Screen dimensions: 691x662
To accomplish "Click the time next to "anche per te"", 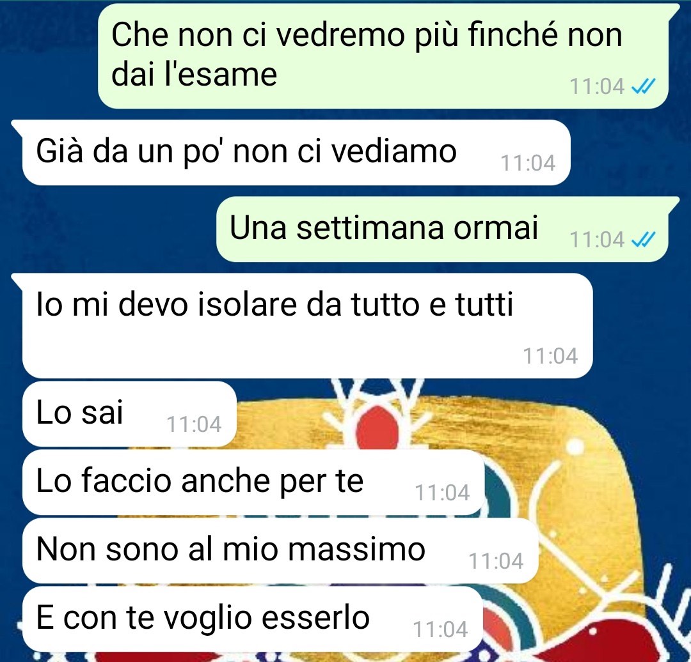I will click(443, 493).
